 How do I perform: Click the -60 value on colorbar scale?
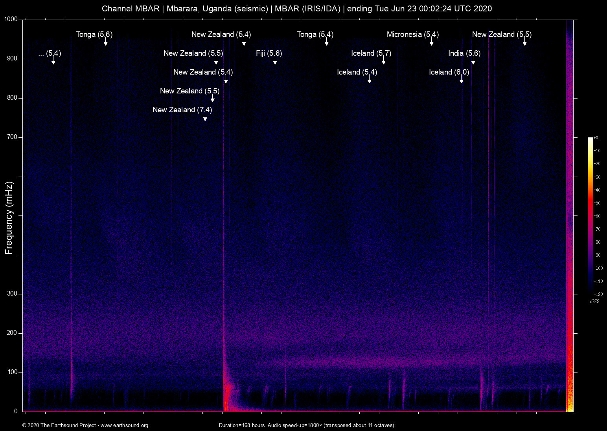[x=597, y=216]
